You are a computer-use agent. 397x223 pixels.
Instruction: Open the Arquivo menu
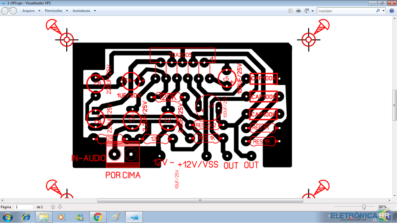[x=28, y=11]
